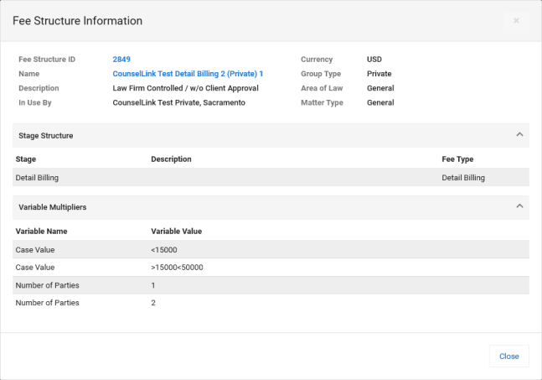Open CounselLink Test Detail Billing 2 link

pyautogui.click(x=188, y=74)
